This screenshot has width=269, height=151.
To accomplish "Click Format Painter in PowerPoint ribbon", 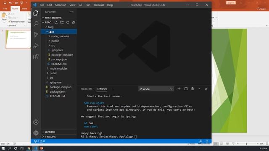I will click(x=16, y=21).
